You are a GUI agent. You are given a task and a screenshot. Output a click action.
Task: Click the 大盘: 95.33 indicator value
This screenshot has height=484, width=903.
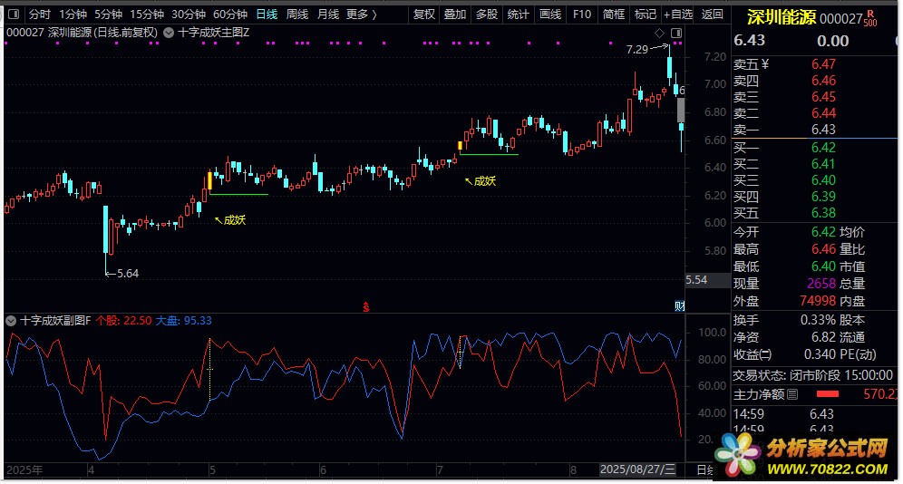tap(184, 321)
